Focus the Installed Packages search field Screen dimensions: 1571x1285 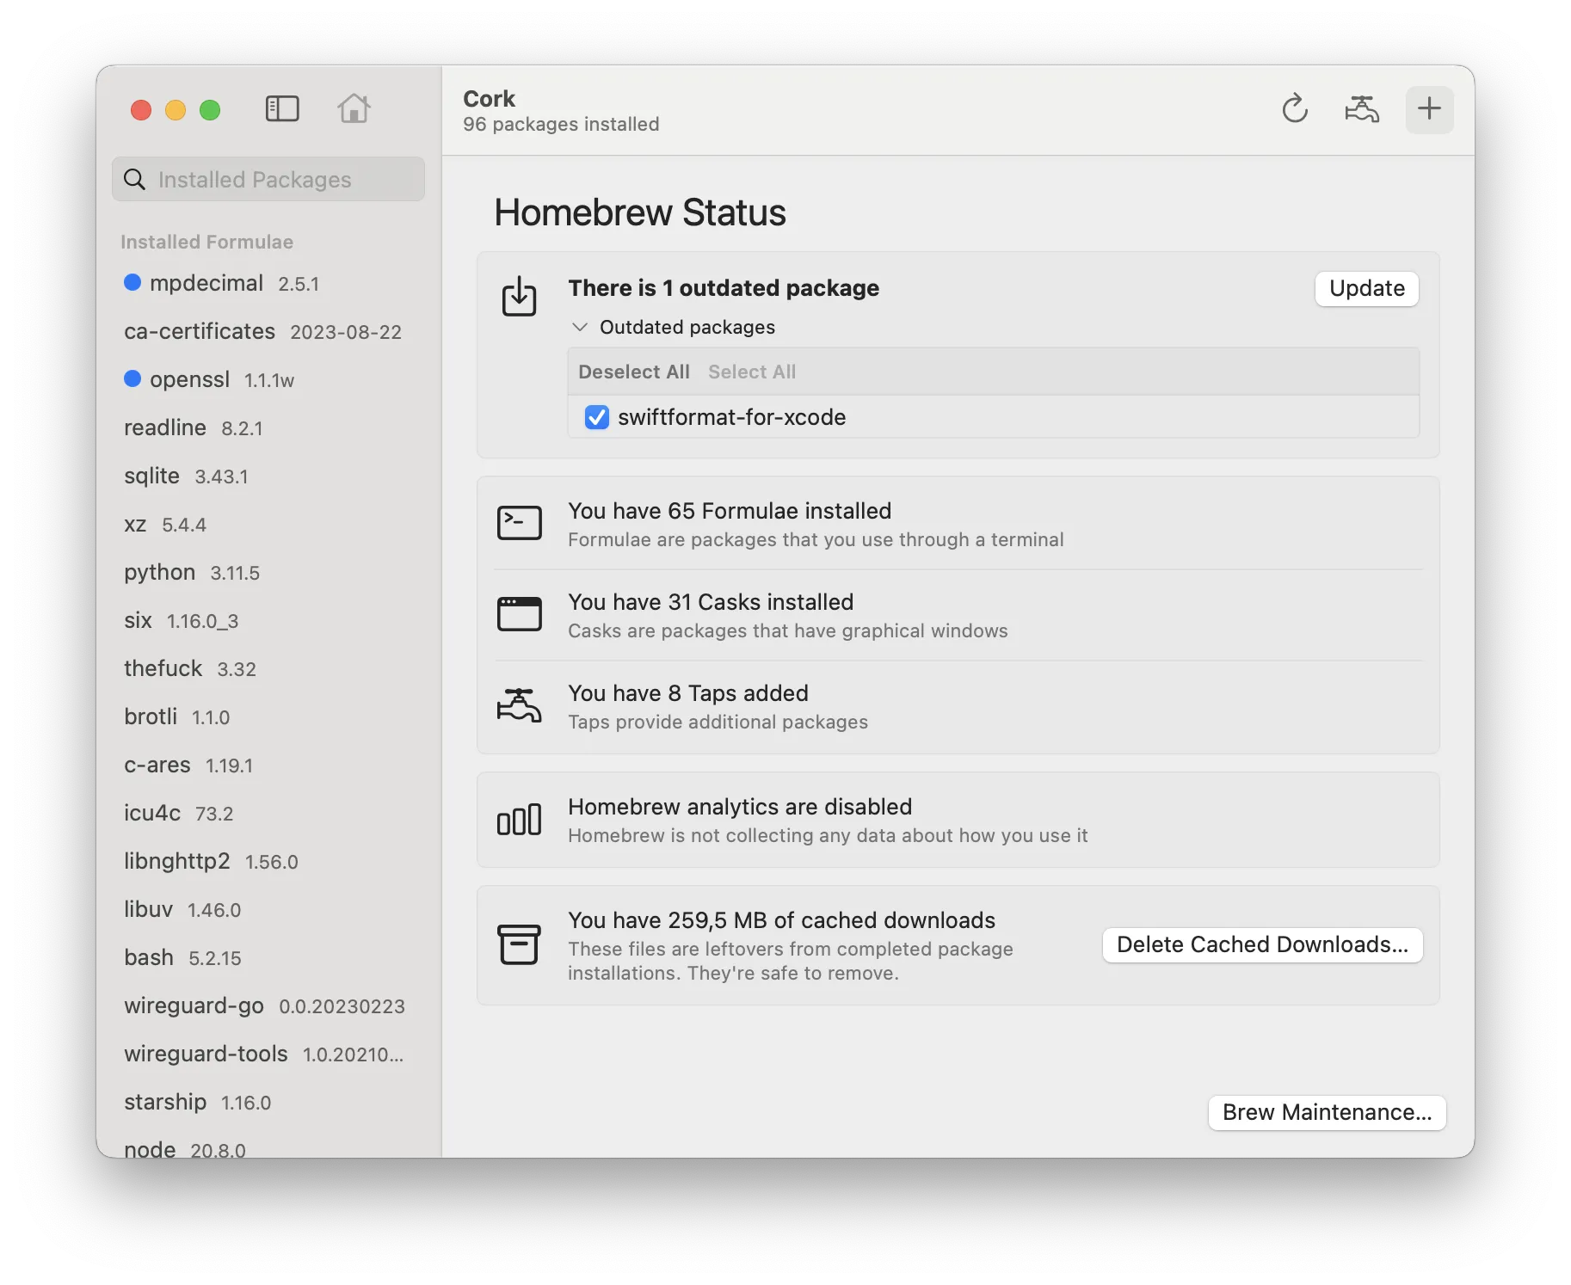(268, 179)
